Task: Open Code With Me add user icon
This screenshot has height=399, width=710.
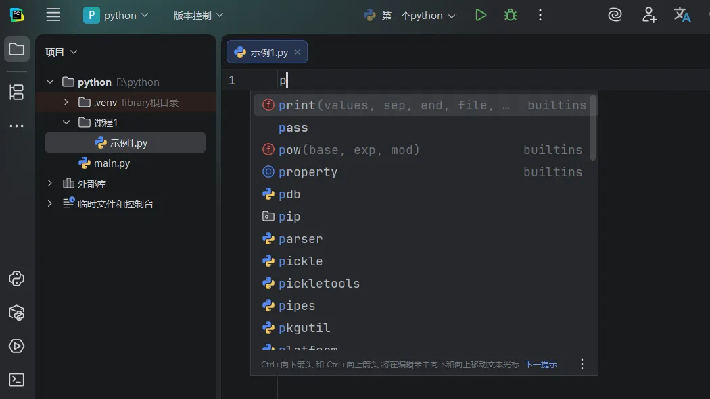Action: coord(649,15)
